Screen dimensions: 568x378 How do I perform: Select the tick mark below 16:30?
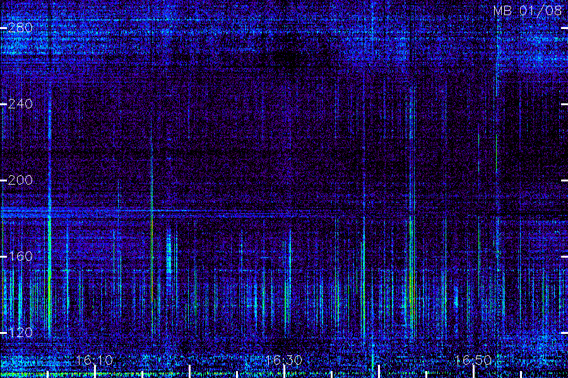[285, 372]
